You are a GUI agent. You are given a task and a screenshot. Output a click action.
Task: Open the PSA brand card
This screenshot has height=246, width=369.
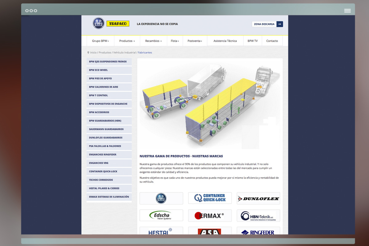coord(210,231)
